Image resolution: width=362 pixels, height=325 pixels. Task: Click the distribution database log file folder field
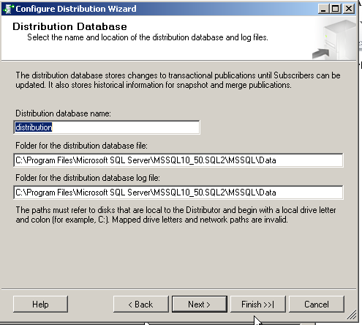(x=178, y=193)
